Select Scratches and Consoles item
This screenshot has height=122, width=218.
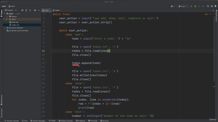pos(17,30)
